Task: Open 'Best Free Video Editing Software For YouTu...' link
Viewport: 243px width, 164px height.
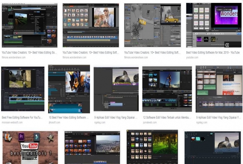Action: coord(23,117)
